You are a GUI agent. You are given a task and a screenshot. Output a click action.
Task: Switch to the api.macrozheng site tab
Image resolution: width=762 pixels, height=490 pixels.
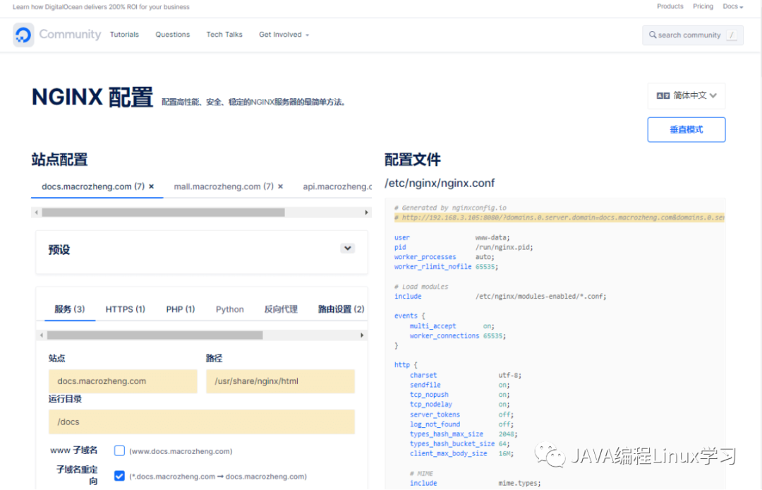[337, 186]
